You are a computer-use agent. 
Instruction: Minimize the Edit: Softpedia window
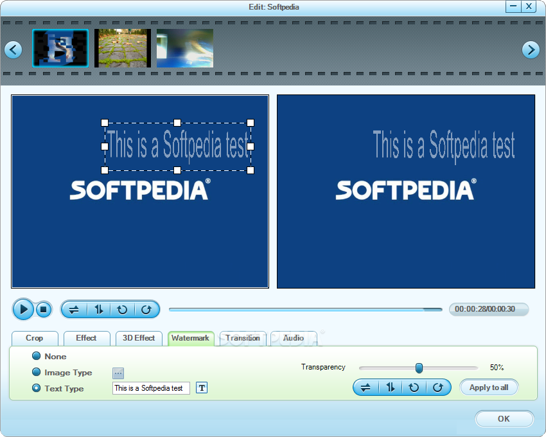point(513,6)
